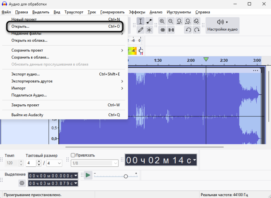Open the Эффекты menu
Image resolution: width=271 pixels, height=198 pixels.
pyautogui.click(x=137, y=12)
